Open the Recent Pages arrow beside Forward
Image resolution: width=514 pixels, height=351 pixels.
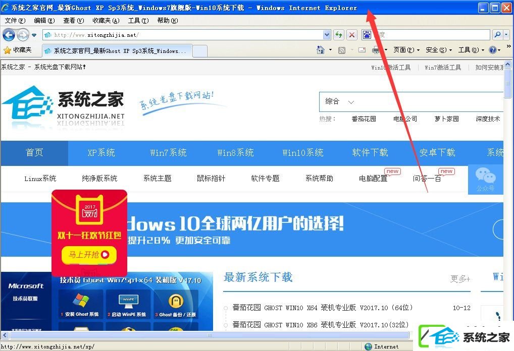pos(34,35)
